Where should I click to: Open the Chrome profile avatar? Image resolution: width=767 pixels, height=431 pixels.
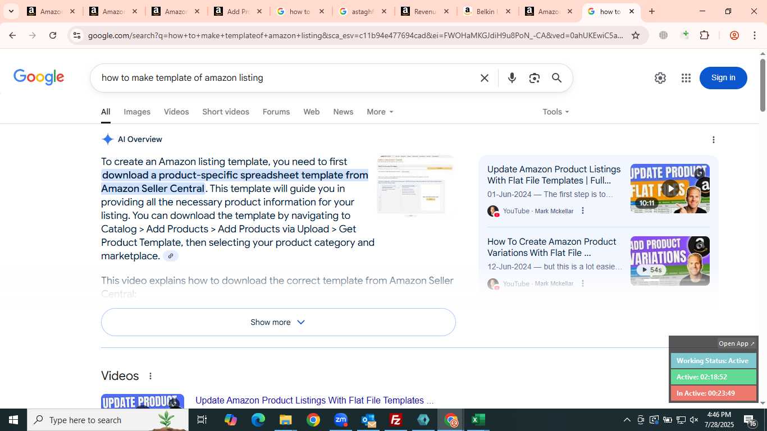pyautogui.click(x=734, y=35)
